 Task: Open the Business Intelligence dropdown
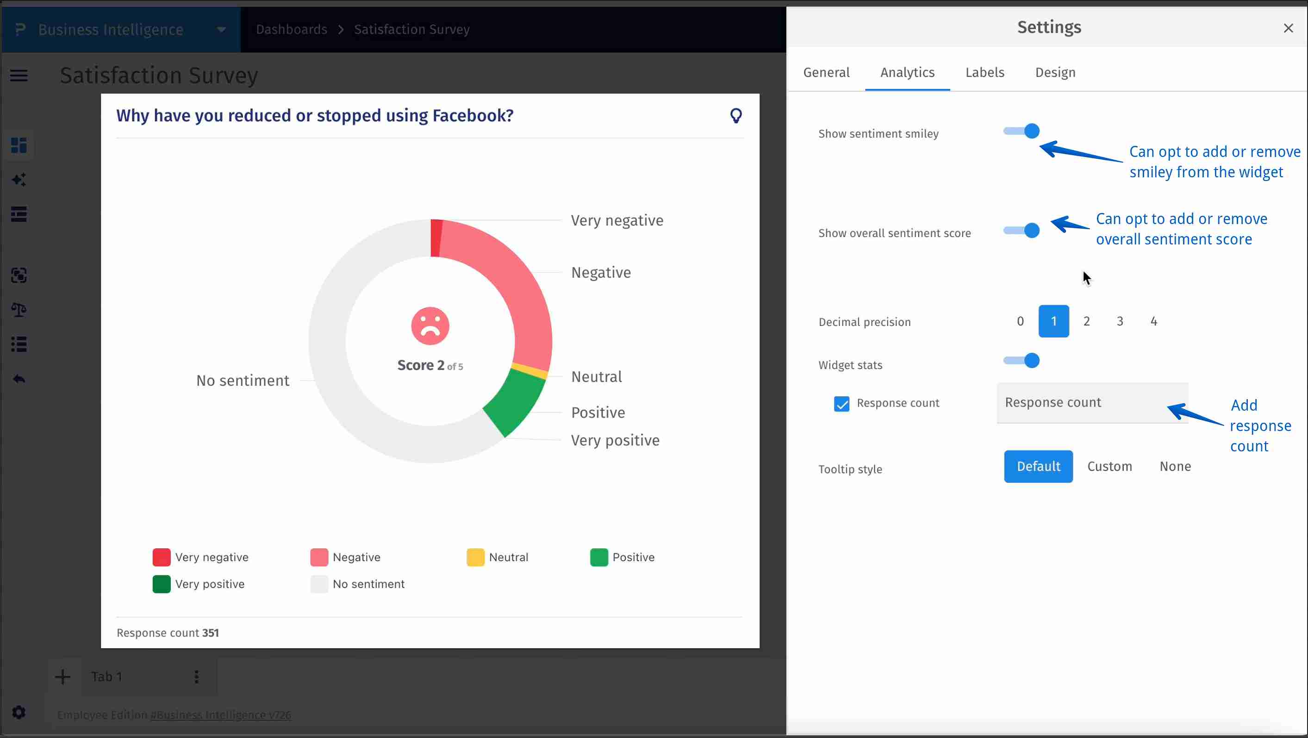(220, 29)
